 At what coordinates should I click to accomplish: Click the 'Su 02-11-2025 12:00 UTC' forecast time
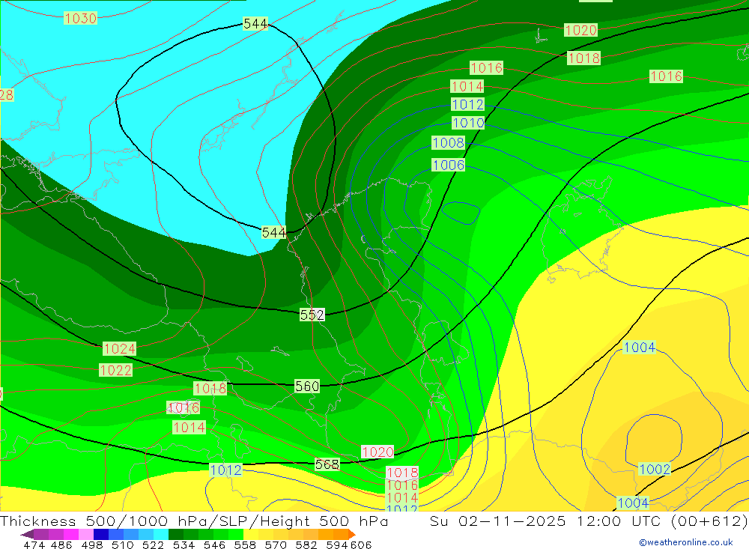pyautogui.click(x=545, y=521)
